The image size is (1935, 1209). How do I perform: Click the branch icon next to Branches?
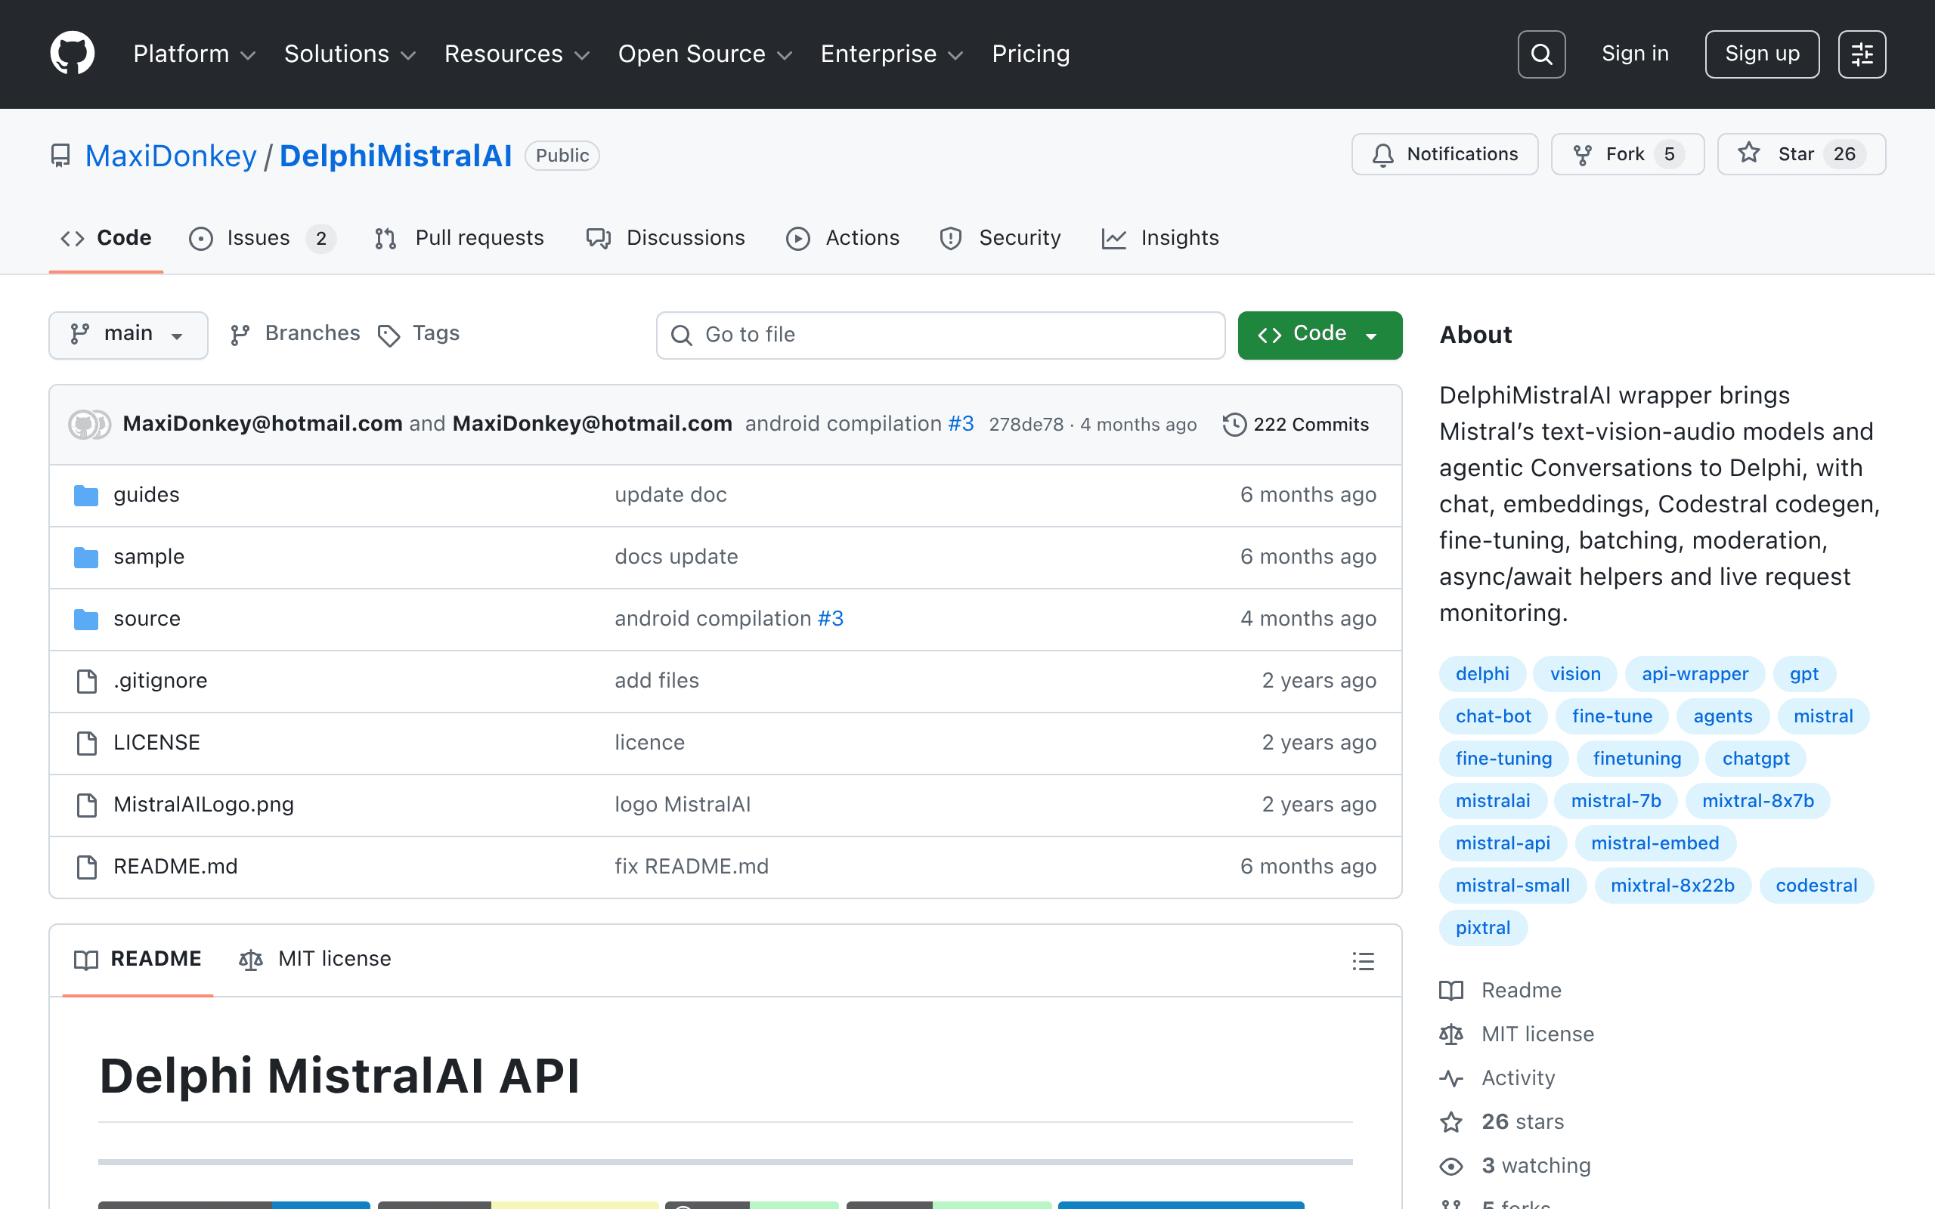[240, 335]
